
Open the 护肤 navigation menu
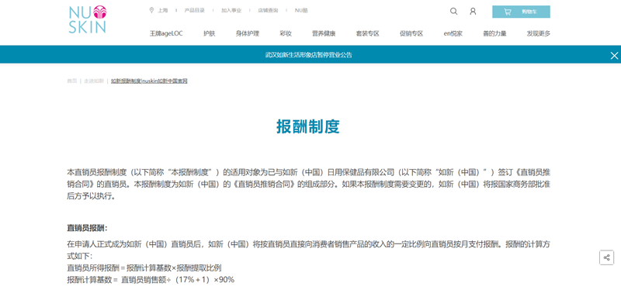coord(209,33)
